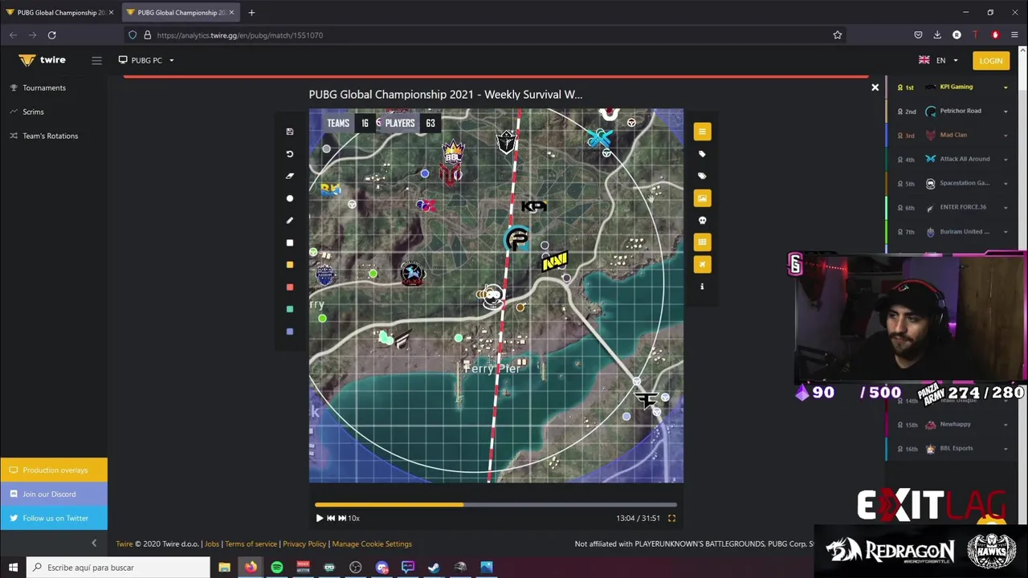Image resolution: width=1028 pixels, height=578 pixels.
Task: Open Steam from the taskbar
Action: tap(434, 568)
